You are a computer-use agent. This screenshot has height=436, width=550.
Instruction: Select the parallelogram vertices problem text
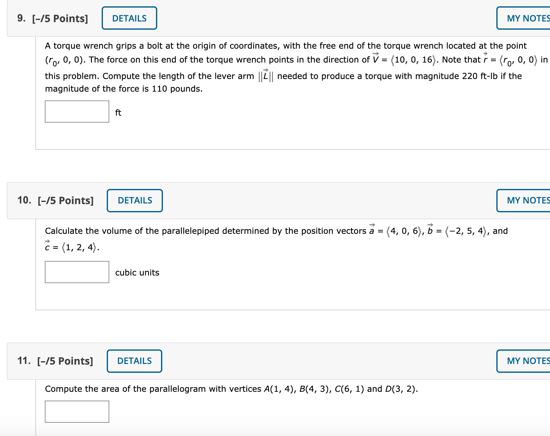230,389
